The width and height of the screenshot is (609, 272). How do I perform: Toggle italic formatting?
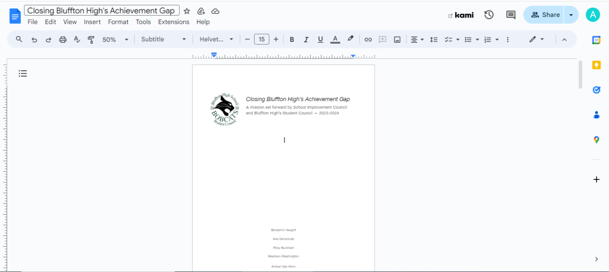point(306,39)
